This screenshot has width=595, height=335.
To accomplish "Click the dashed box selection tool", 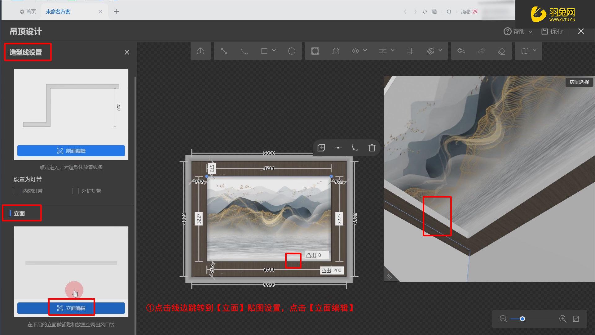I will click(x=315, y=51).
